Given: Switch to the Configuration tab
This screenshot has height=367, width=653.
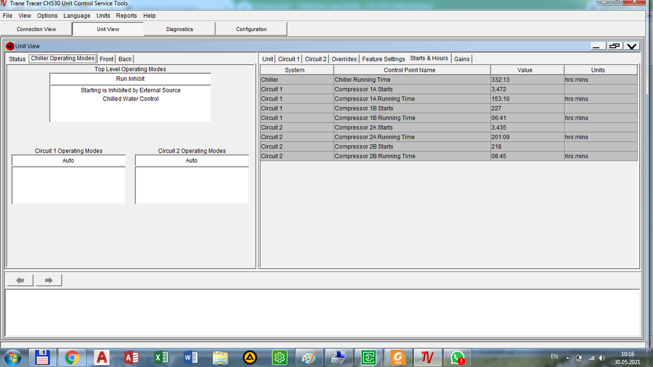Looking at the screenshot, I should (251, 29).
